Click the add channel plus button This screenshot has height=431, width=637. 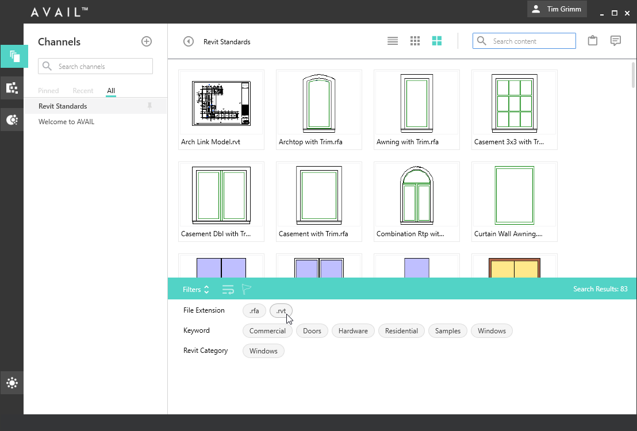[x=147, y=41]
